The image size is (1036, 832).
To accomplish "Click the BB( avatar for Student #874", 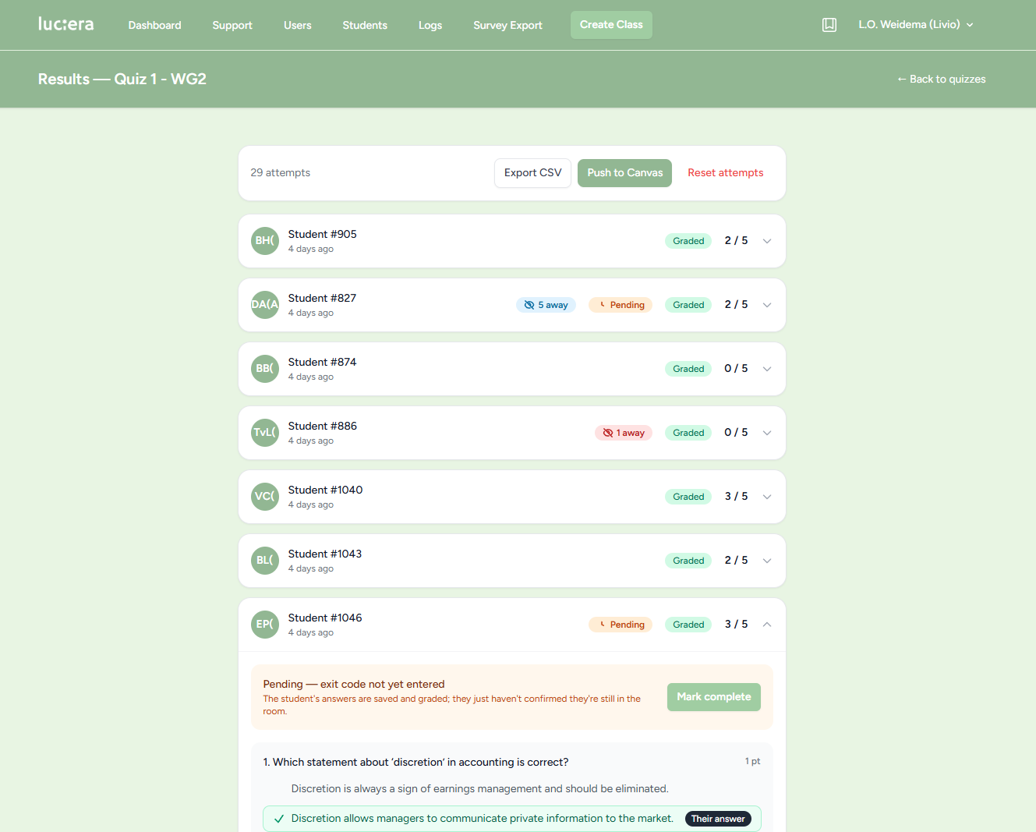I will (265, 369).
